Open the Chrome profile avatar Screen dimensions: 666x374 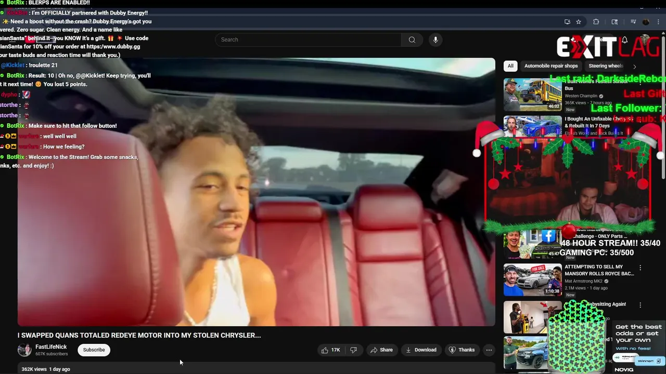pyautogui.click(x=646, y=22)
